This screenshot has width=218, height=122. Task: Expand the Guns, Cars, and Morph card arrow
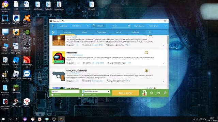click(163, 81)
